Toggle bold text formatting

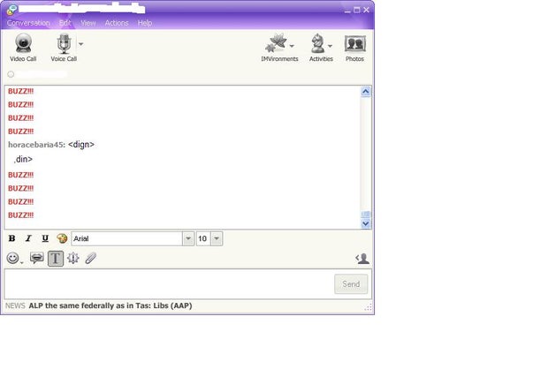(x=11, y=238)
